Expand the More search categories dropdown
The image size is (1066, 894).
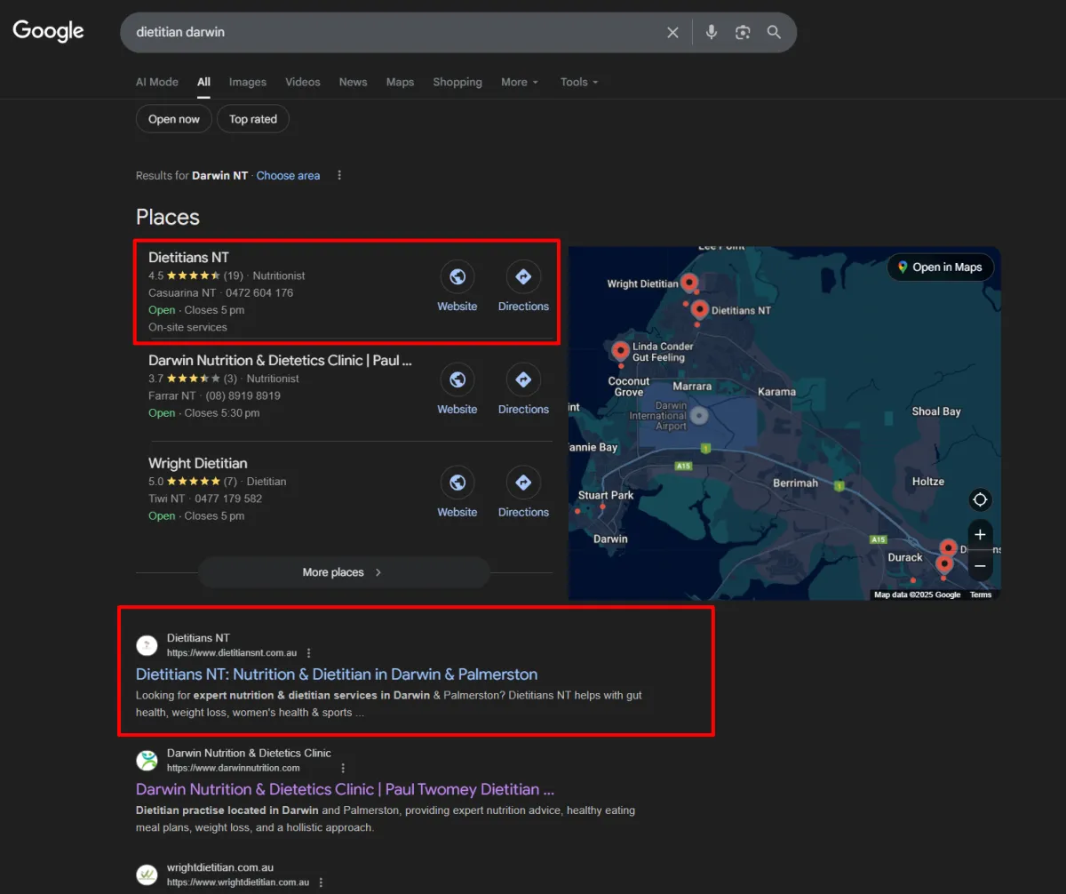coord(519,82)
